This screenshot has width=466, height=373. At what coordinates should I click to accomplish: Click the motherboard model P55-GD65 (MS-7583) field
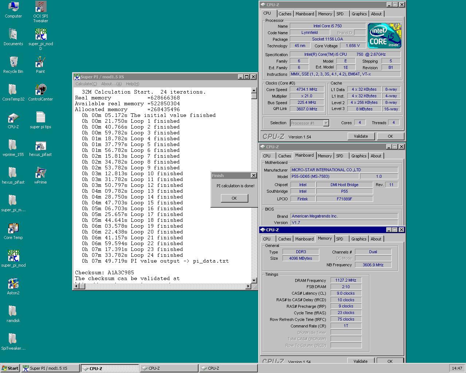325,176
